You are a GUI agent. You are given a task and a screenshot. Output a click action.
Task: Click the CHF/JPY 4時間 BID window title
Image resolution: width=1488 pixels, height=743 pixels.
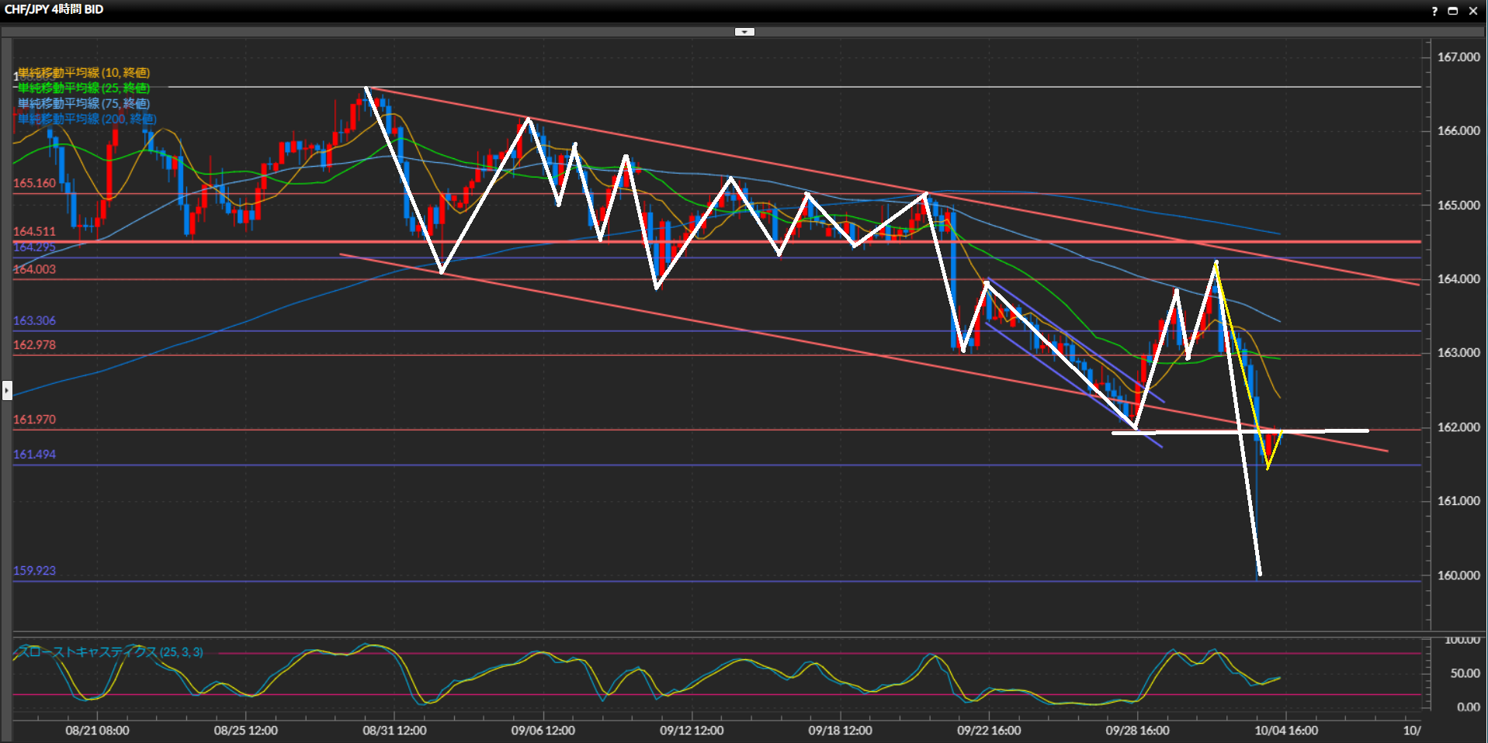pos(54,10)
